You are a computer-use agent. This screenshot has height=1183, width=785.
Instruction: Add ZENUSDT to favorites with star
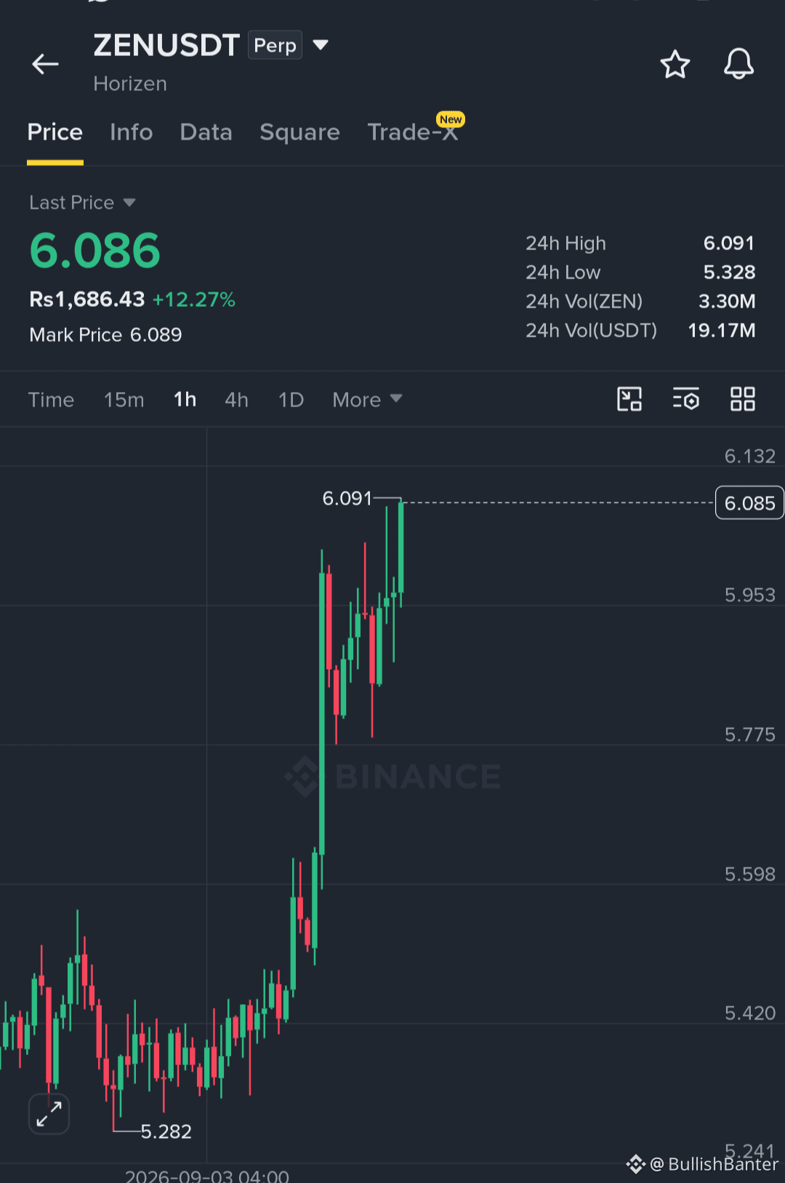[675, 64]
